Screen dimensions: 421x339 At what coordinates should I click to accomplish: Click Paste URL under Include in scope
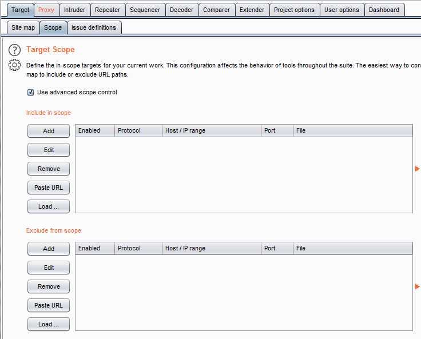(x=49, y=188)
